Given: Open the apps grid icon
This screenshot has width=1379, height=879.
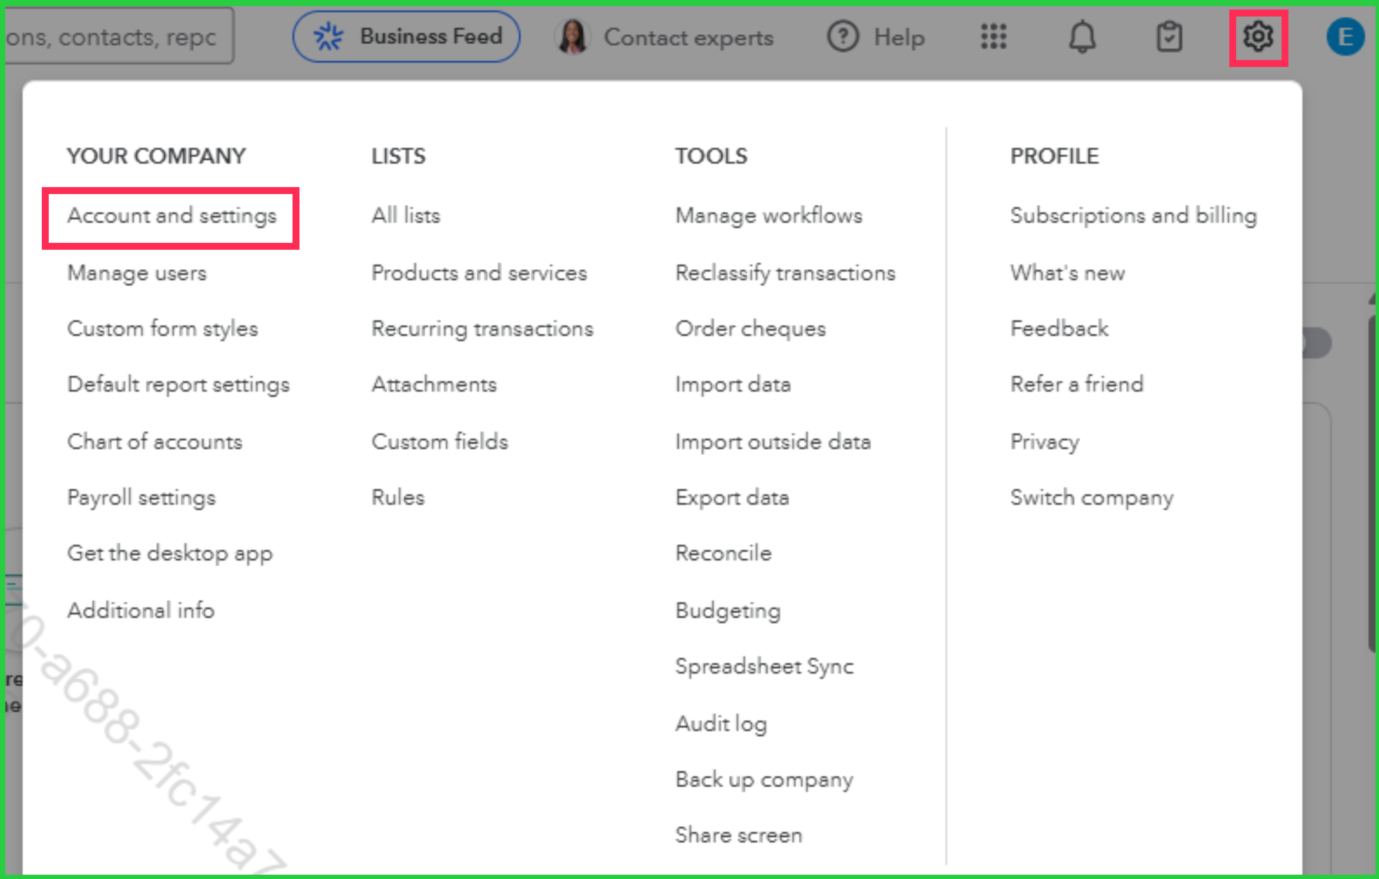Looking at the screenshot, I should click(994, 37).
